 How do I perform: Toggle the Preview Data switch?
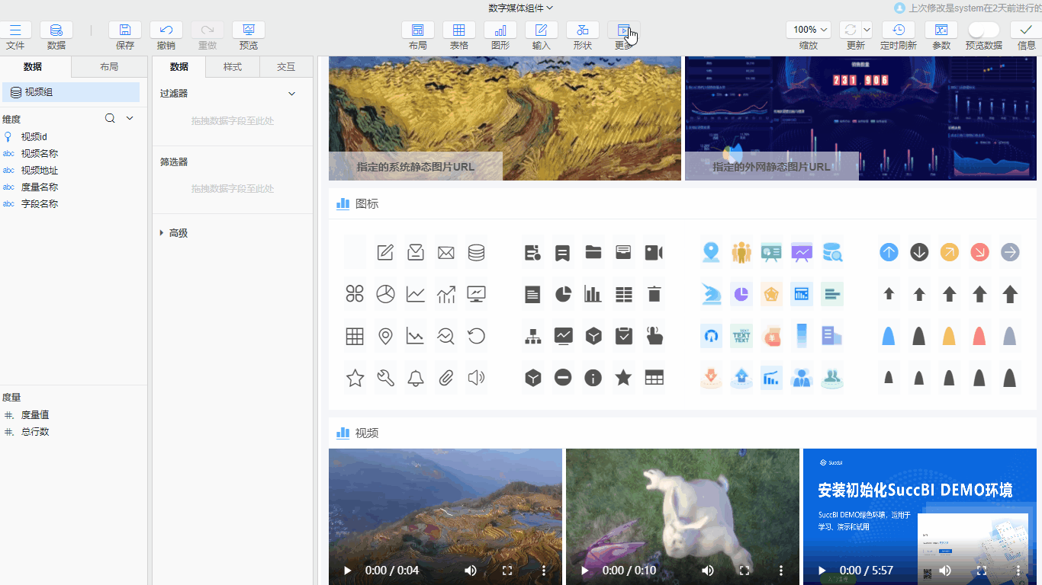coord(983,30)
